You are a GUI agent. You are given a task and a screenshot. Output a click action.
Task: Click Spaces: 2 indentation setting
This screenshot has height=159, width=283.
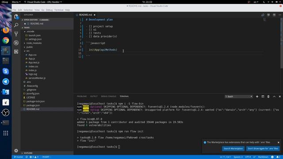[238, 157]
